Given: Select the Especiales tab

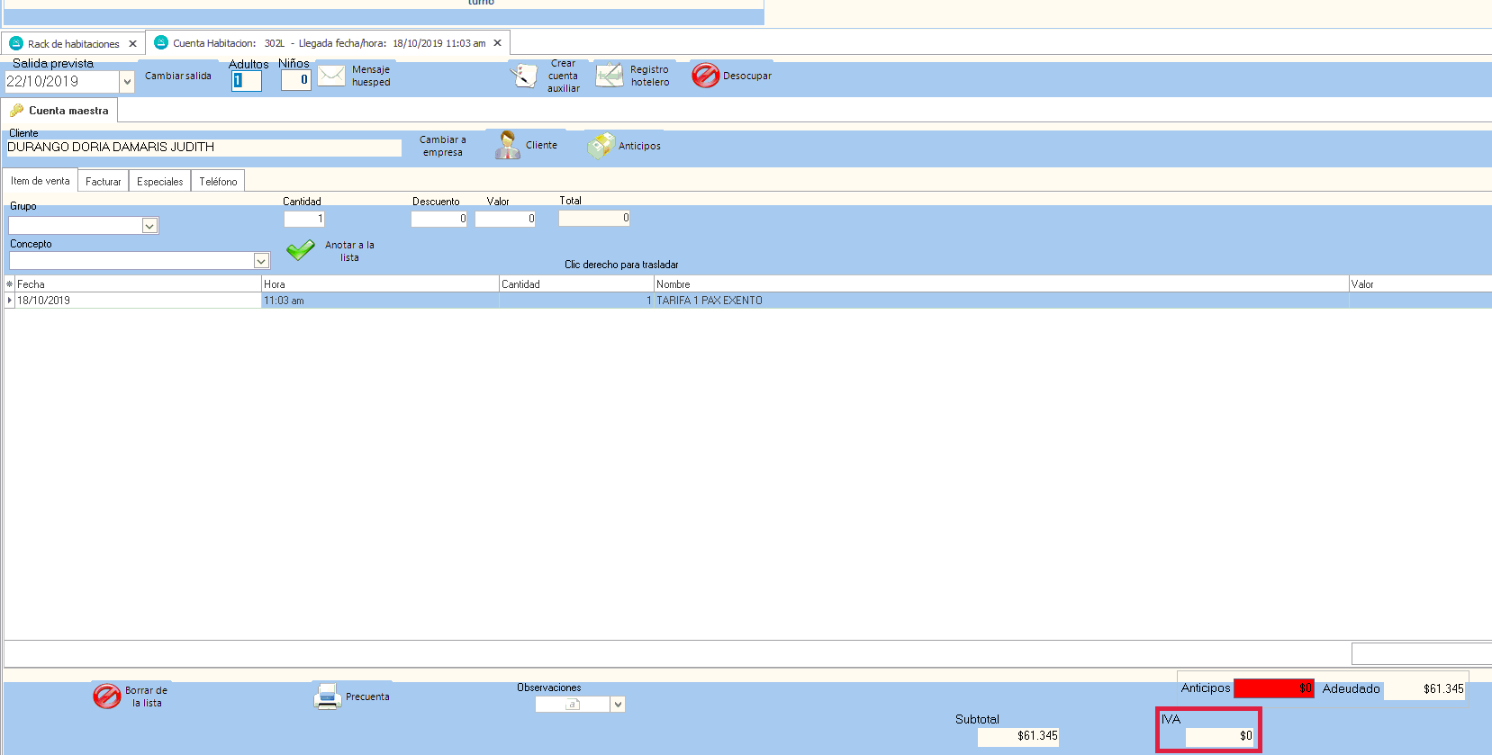Looking at the screenshot, I should tap(159, 181).
